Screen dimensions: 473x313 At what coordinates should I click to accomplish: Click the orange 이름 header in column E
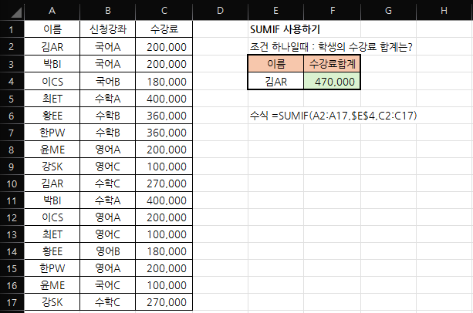275,64
